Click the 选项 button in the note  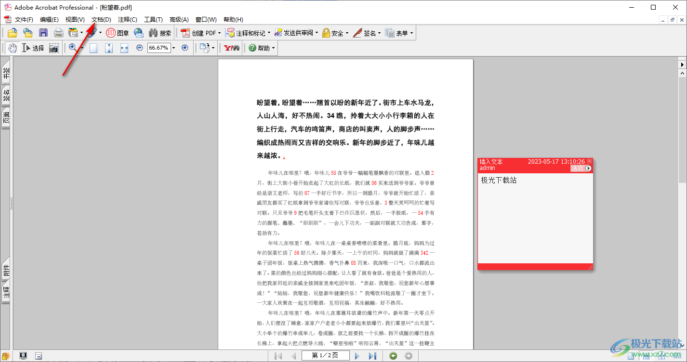[581, 168]
